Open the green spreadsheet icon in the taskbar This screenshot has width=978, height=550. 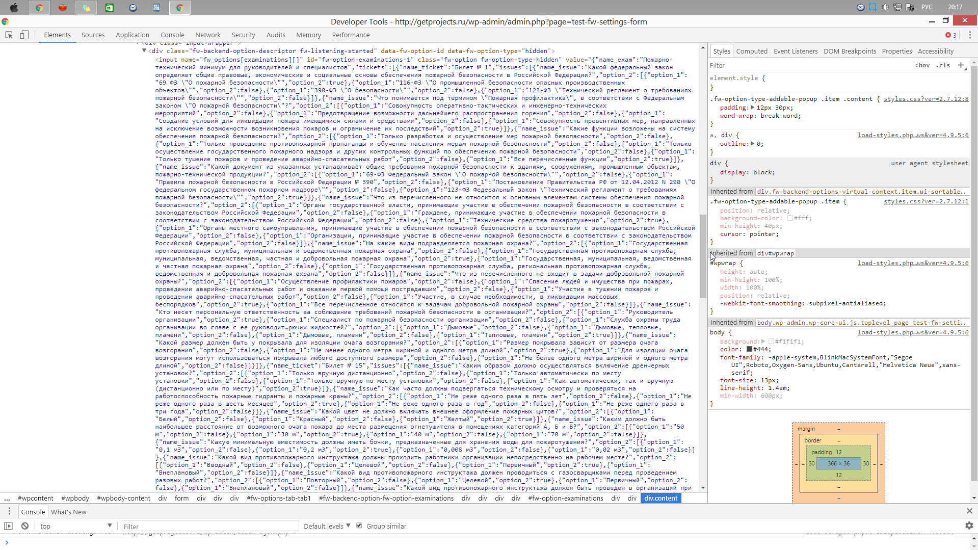[x=110, y=7]
